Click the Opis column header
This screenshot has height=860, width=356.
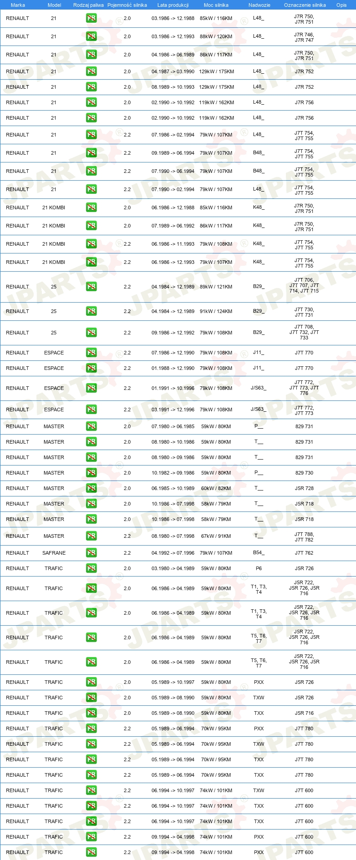341,5
